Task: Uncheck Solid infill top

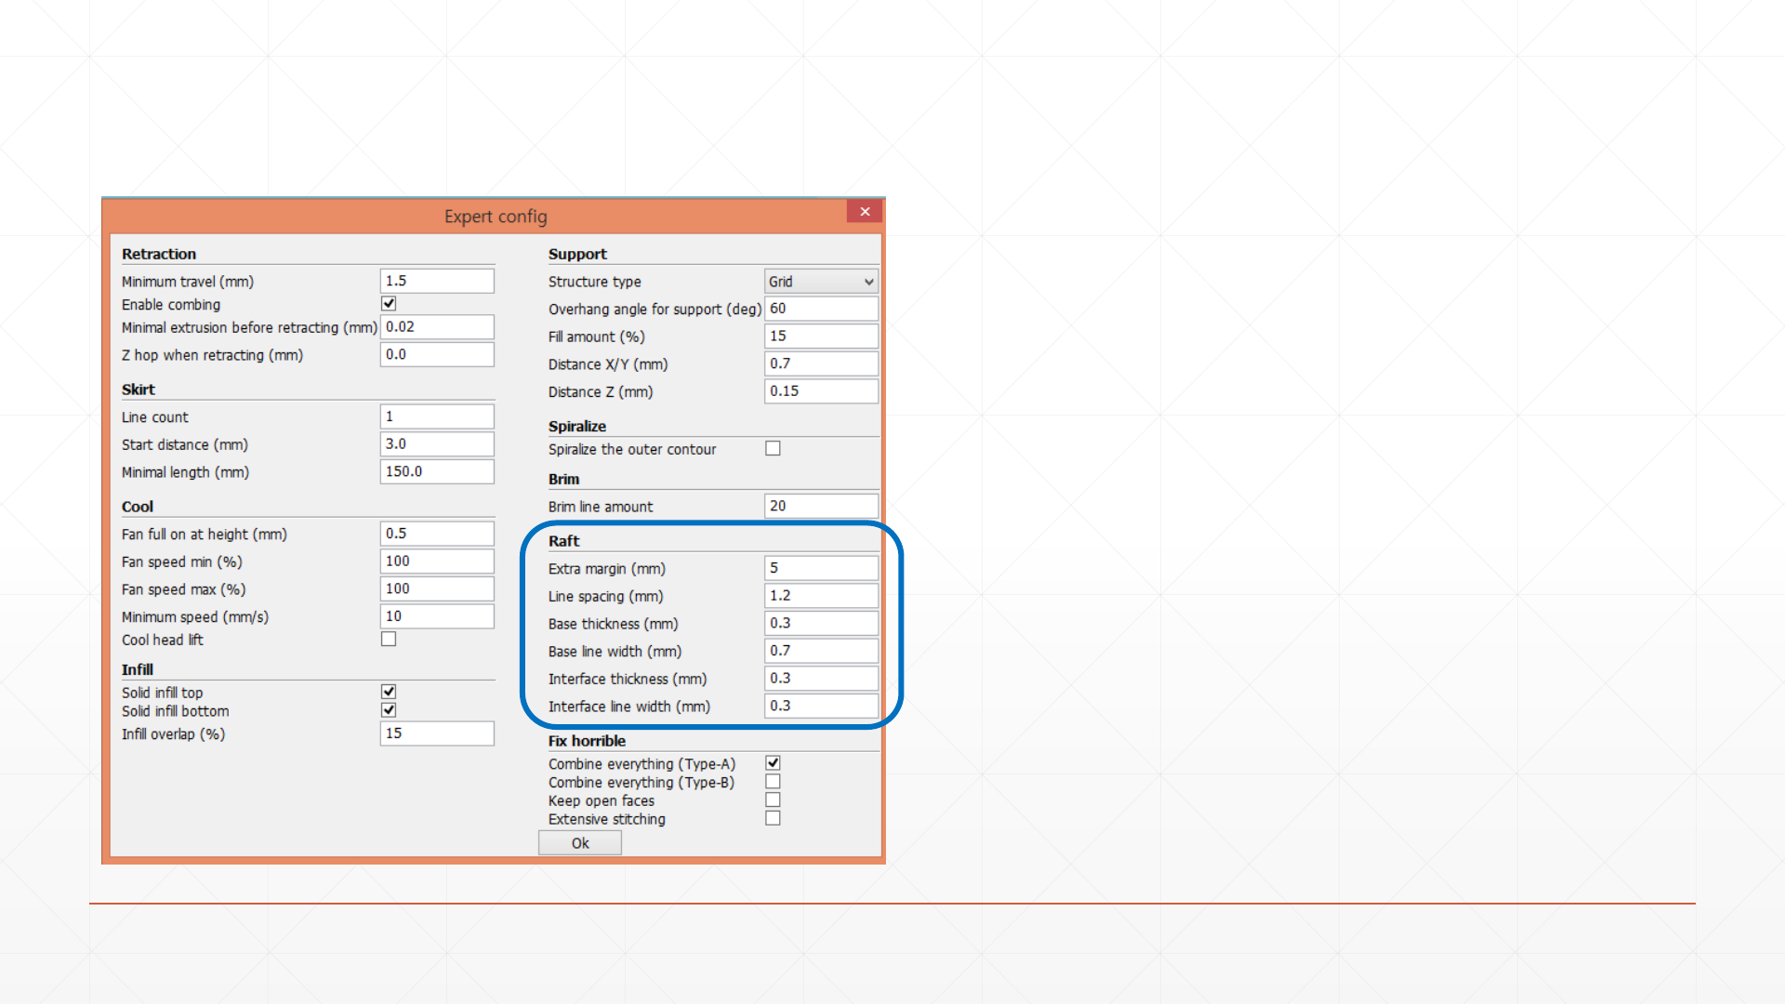Action: 389,692
